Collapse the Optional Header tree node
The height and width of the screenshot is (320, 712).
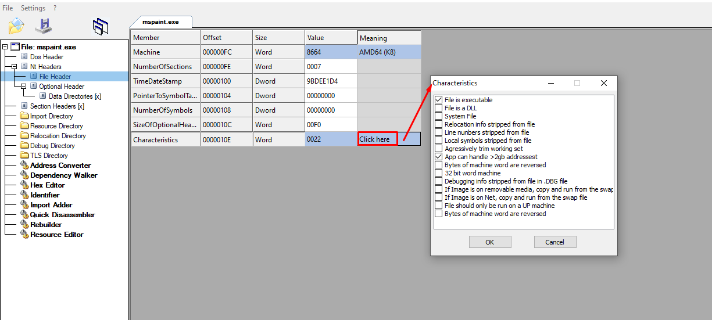click(24, 87)
